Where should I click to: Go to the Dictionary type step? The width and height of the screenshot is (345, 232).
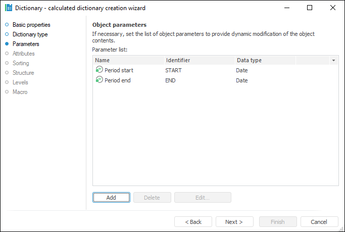coord(30,34)
